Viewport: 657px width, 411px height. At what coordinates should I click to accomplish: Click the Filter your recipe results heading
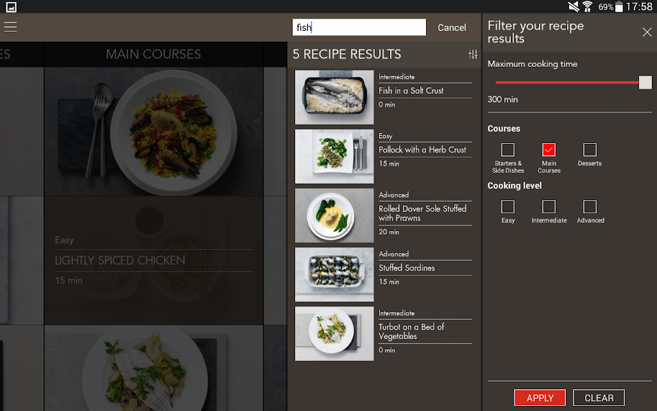pos(536,32)
